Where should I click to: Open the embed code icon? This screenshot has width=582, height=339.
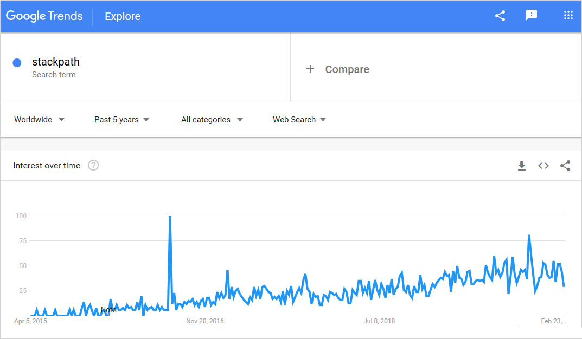[543, 166]
